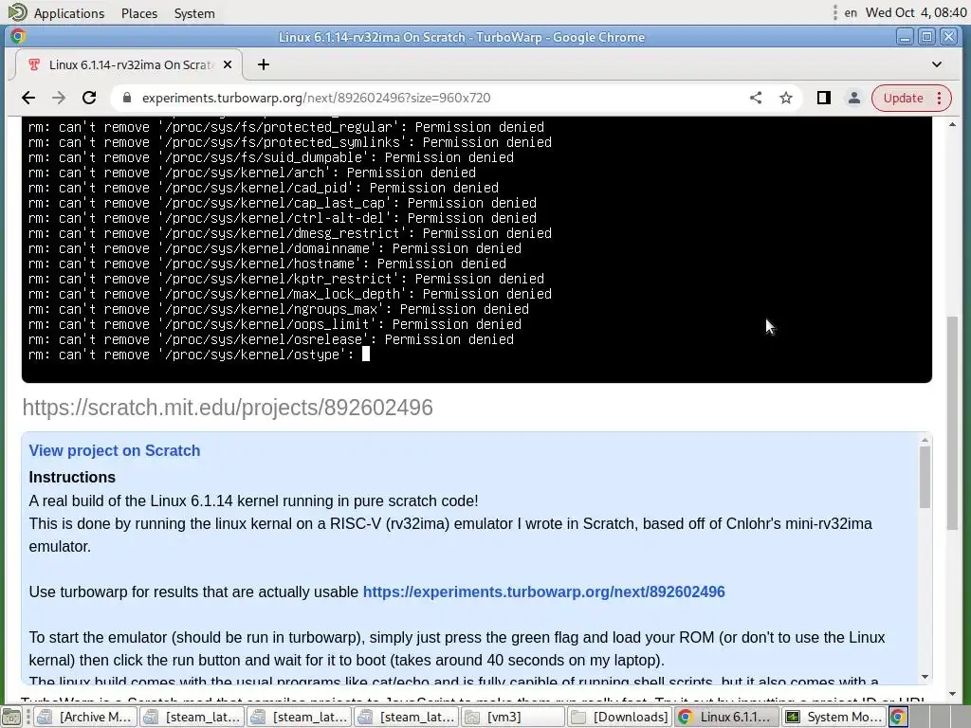Click the Chrome logo in the title bar
The image size is (971, 728).
18,37
